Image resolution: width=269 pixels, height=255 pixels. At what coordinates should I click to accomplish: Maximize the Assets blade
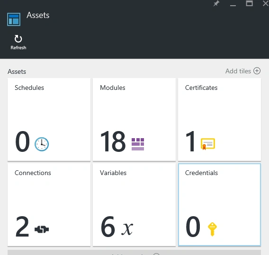point(249,3)
